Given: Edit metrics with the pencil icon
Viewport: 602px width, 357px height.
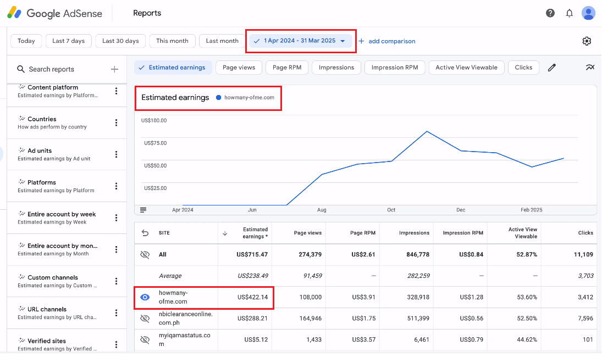Looking at the screenshot, I should 552,68.
